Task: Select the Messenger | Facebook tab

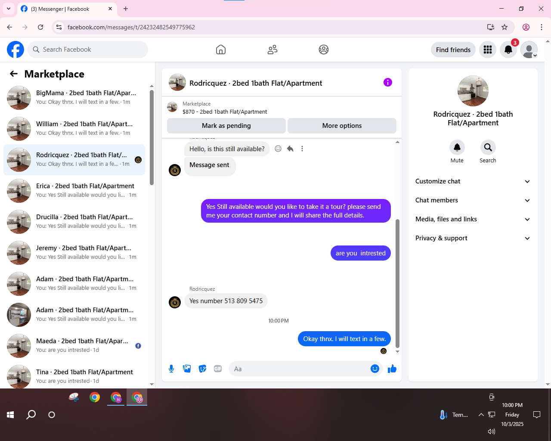Action: point(67,9)
